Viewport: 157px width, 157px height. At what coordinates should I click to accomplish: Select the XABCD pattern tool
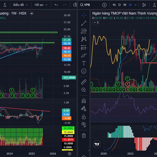click(84, 39)
